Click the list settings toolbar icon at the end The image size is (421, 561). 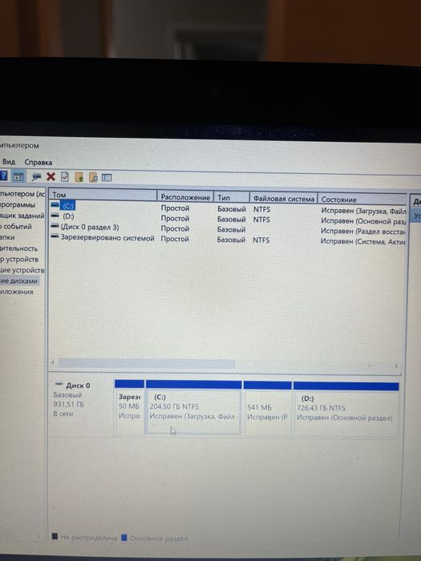107,177
